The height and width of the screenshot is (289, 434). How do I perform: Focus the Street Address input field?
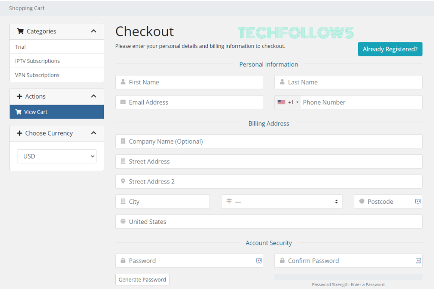[x=269, y=161]
